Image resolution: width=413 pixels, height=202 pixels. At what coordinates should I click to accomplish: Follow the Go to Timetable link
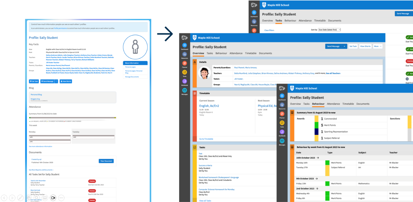[x=206, y=139]
